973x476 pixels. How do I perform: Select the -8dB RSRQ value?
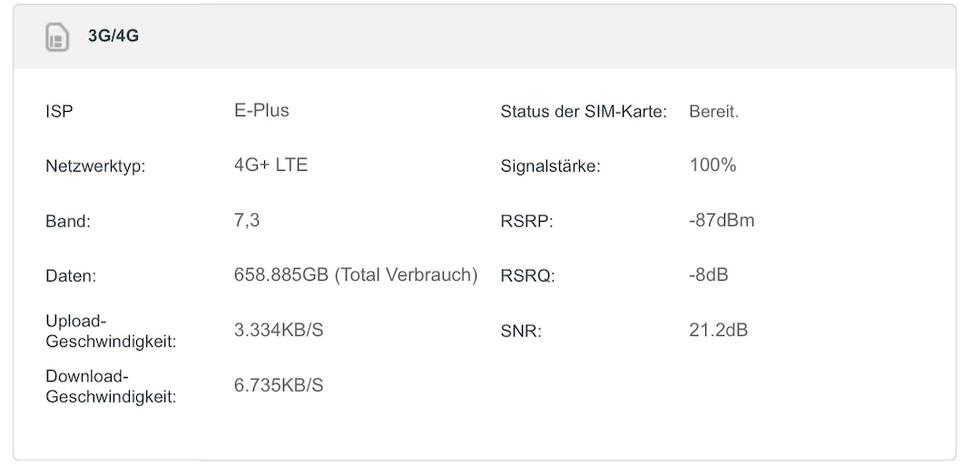pos(708,275)
